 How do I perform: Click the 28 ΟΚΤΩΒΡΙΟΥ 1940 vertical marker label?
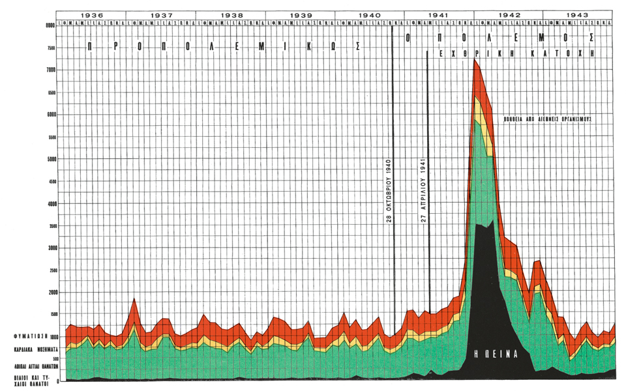click(389, 191)
